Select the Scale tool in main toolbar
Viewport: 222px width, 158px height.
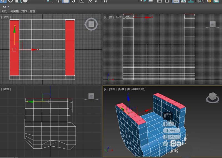[x=18, y=1]
